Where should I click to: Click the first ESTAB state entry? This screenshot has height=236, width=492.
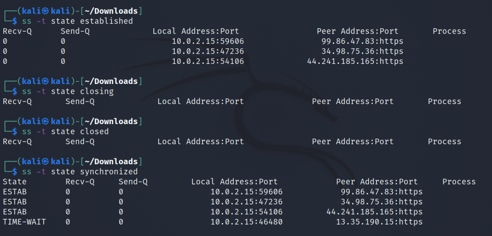(14, 191)
